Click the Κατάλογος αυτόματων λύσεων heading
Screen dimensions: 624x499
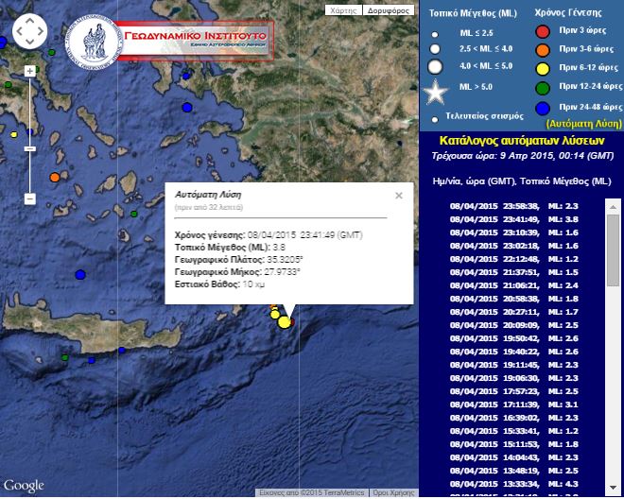click(522, 141)
